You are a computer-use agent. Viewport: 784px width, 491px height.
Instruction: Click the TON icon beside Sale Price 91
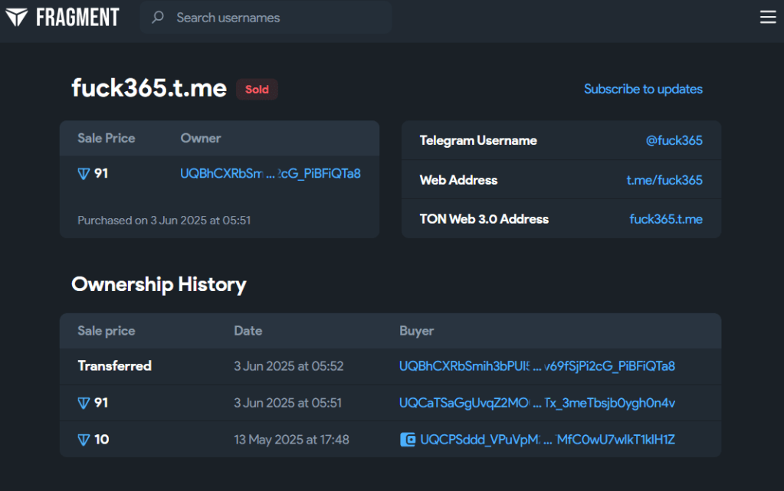(84, 174)
